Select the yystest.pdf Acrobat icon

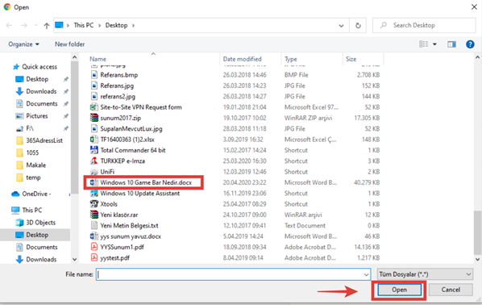point(94,258)
